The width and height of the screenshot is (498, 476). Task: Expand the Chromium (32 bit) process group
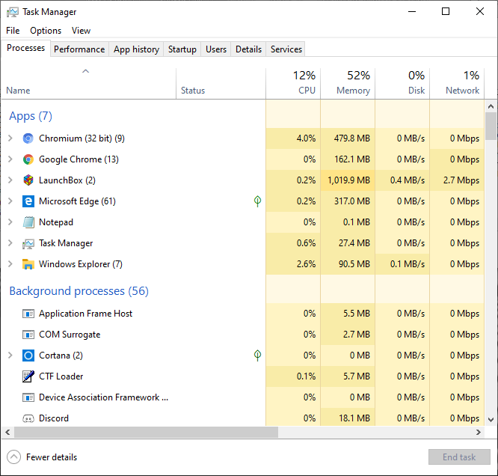(x=10, y=138)
